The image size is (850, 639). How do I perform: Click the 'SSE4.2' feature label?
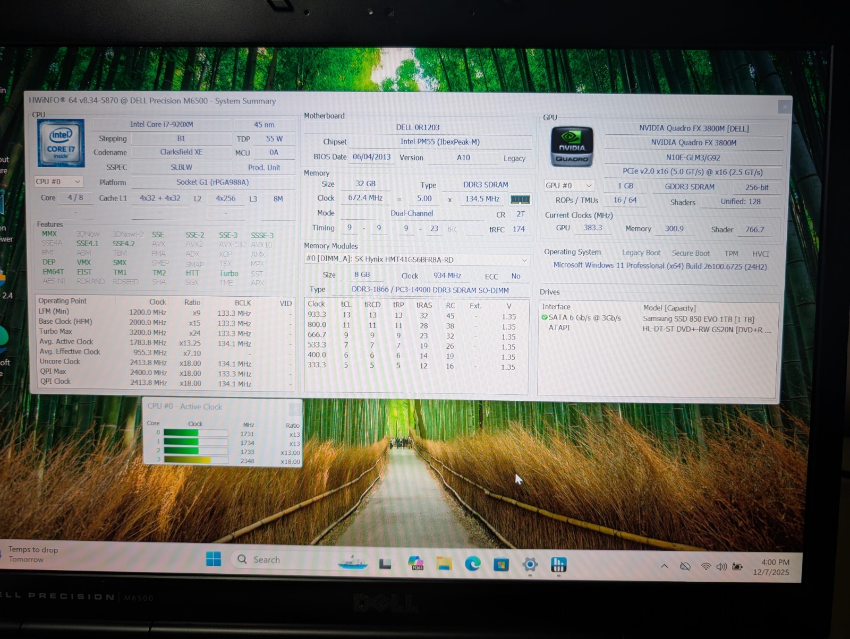(x=123, y=244)
